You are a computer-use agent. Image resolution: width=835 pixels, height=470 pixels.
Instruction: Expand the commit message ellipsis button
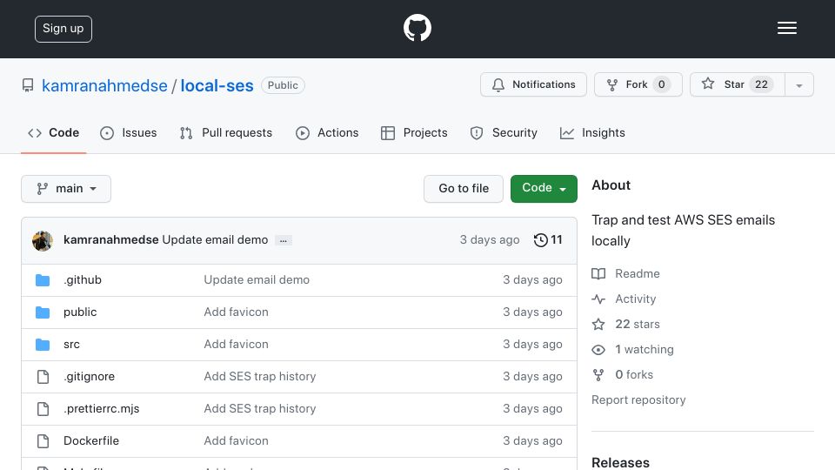284,241
